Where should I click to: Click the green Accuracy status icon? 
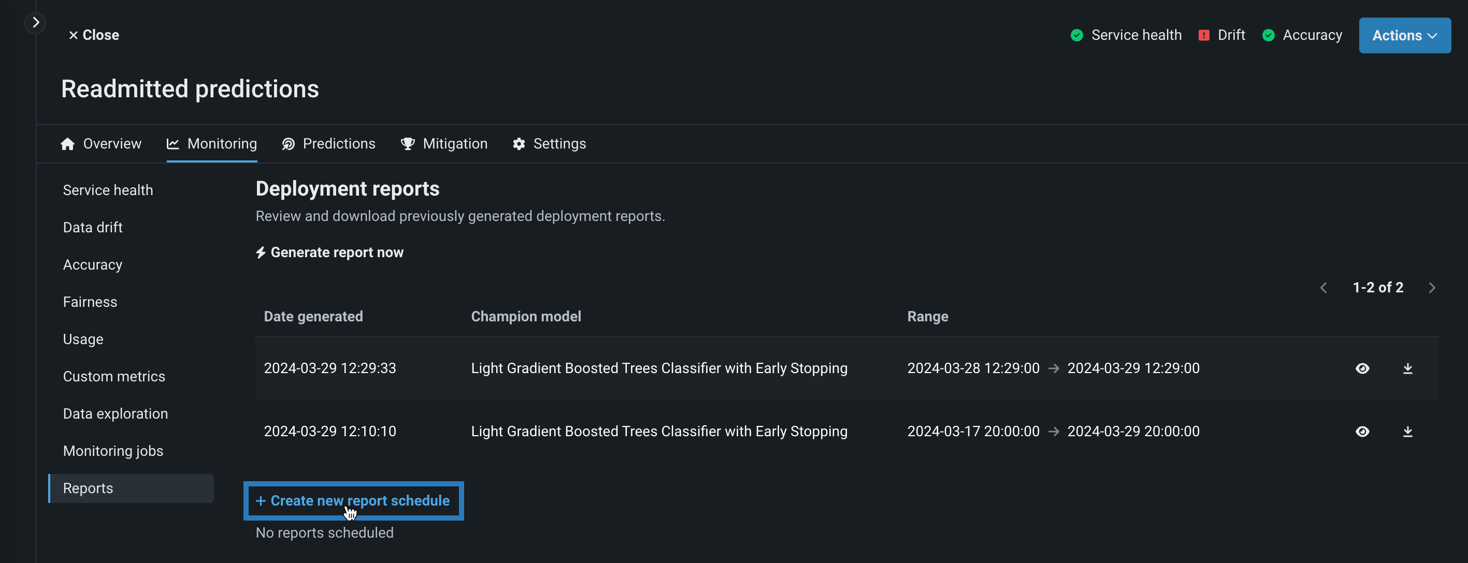point(1268,35)
